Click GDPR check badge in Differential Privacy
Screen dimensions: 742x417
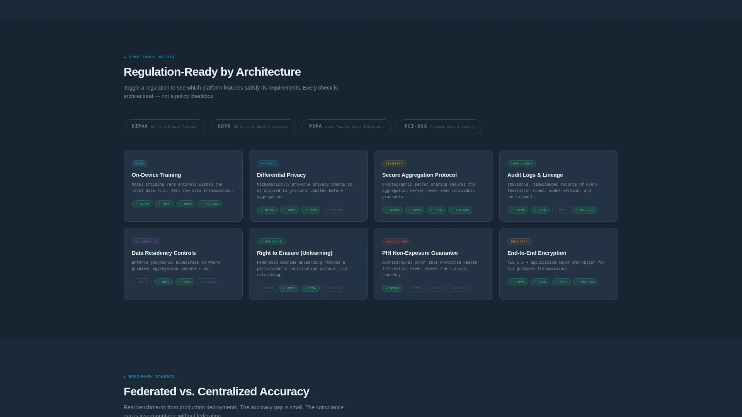pos(289,210)
